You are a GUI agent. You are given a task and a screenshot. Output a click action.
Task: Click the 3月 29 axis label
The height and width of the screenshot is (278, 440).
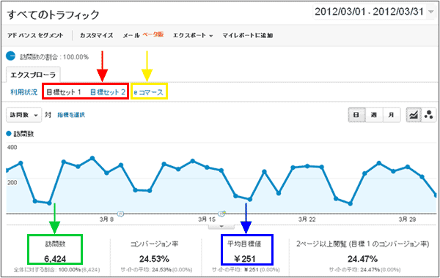(407, 219)
